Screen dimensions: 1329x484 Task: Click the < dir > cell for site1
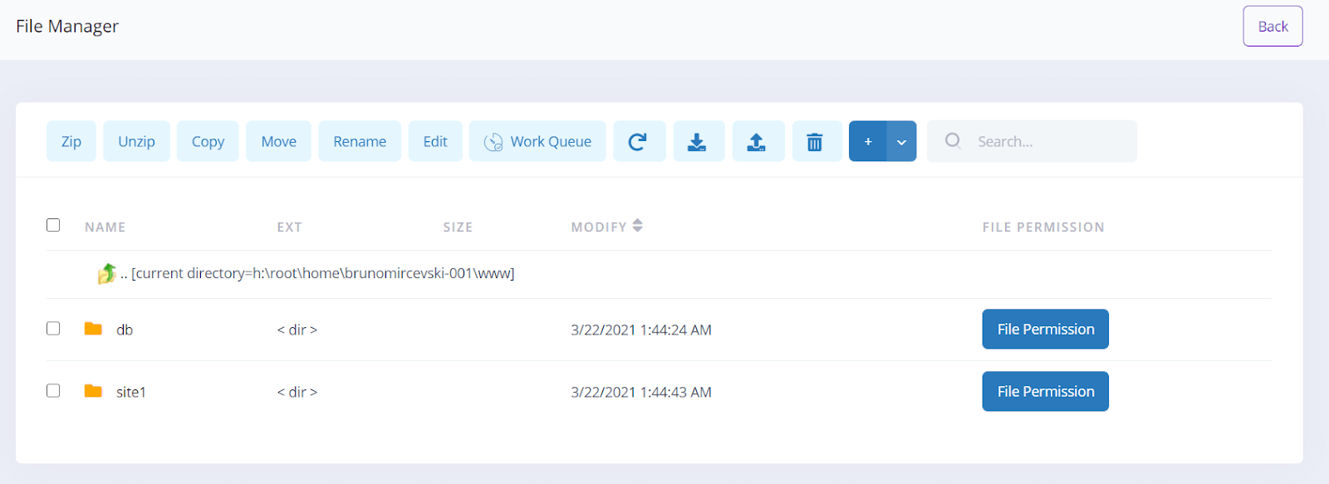[297, 392]
